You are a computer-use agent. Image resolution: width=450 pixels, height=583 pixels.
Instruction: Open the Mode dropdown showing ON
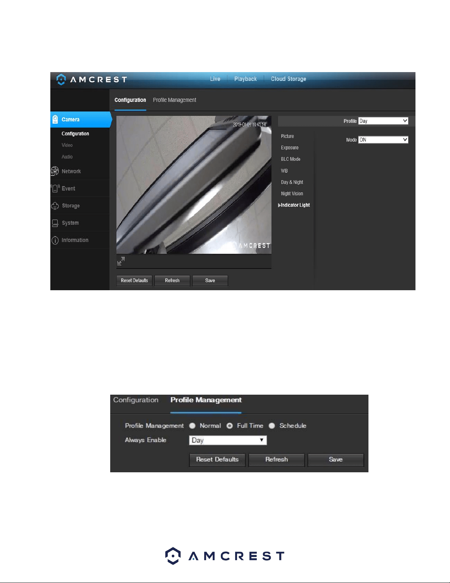click(x=384, y=140)
